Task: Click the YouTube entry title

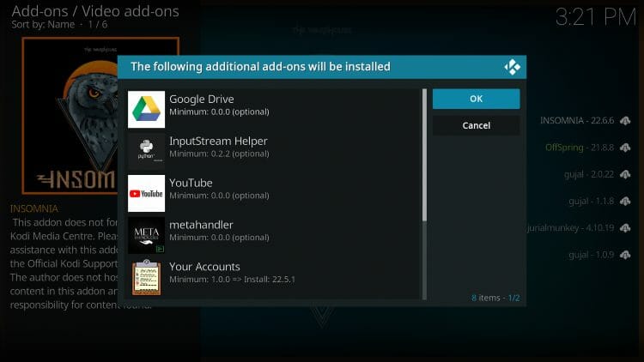Action: [x=191, y=183]
